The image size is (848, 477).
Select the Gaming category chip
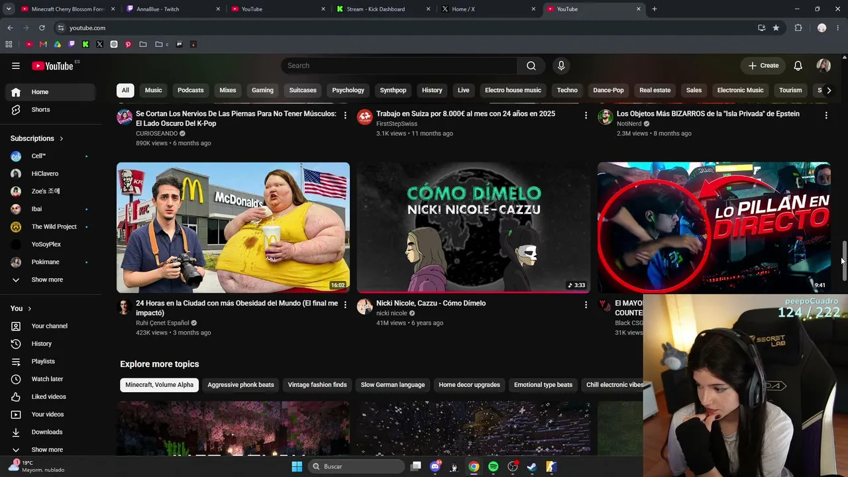(x=262, y=90)
